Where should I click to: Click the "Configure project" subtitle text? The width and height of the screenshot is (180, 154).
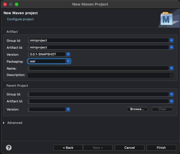pyautogui.click(x=20, y=19)
